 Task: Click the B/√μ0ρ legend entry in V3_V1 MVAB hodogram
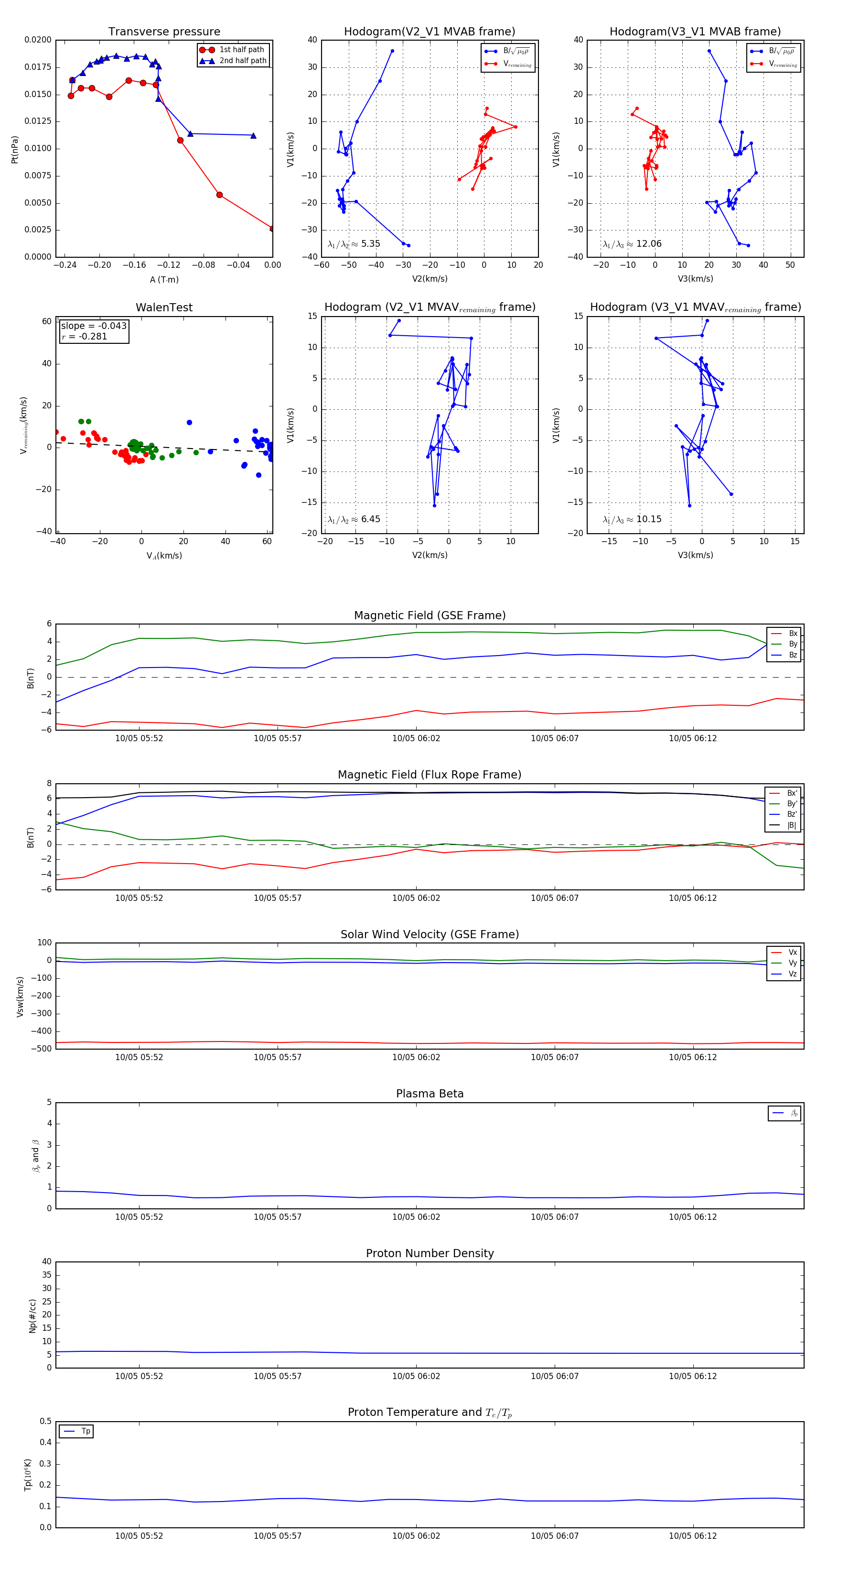pyautogui.click(x=773, y=52)
